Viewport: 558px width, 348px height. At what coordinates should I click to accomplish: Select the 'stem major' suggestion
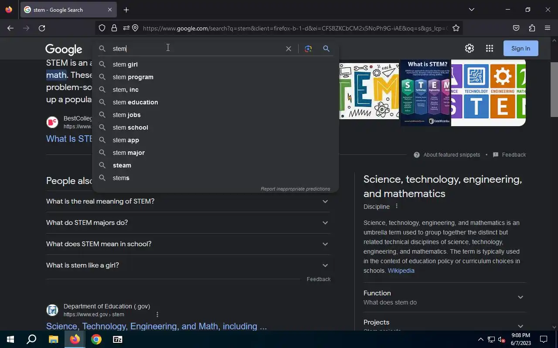point(215,153)
